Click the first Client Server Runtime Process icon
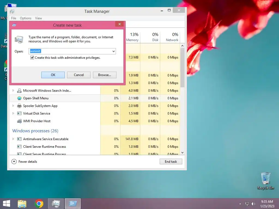Image resolution: width=279 pixels, height=209 pixels. (19, 147)
